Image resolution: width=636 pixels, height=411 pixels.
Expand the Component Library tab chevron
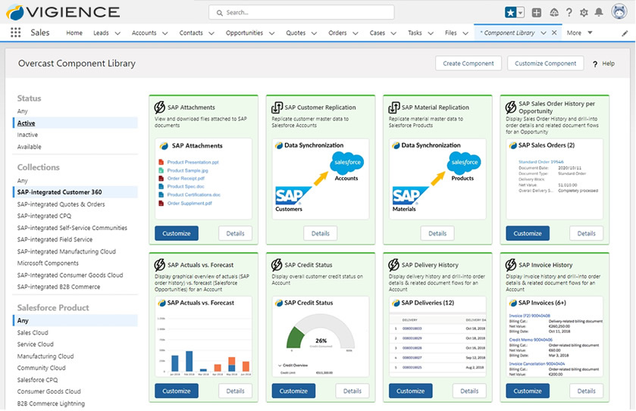pyautogui.click(x=544, y=33)
